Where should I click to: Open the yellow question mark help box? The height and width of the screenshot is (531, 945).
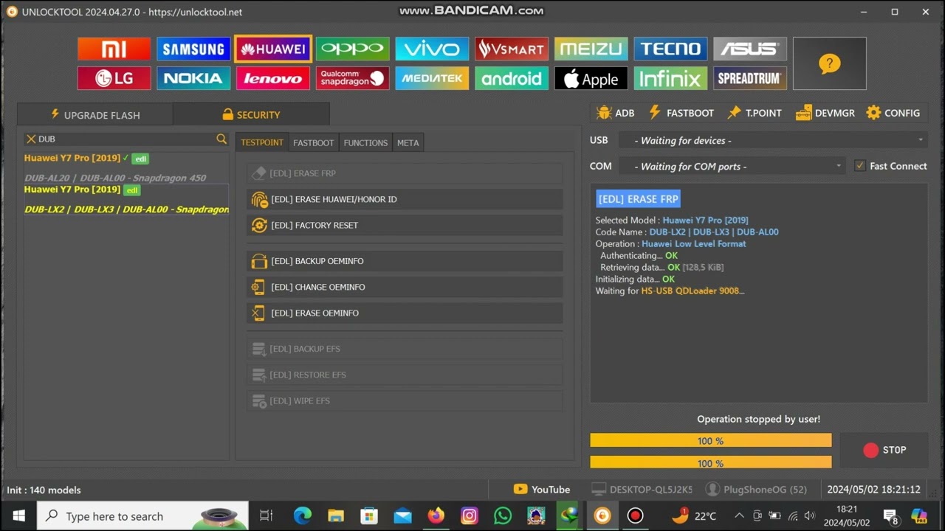pos(829,63)
